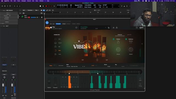Switch to the Effects tab
This screenshot has height=99, width=176.
(x=120, y=35)
